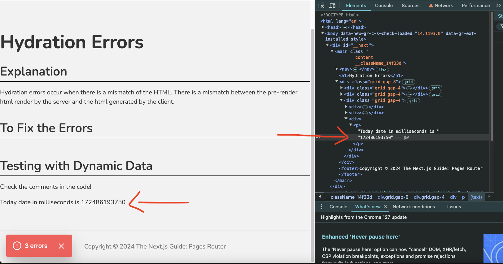Click the flex badge beside nav element

(x=382, y=69)
